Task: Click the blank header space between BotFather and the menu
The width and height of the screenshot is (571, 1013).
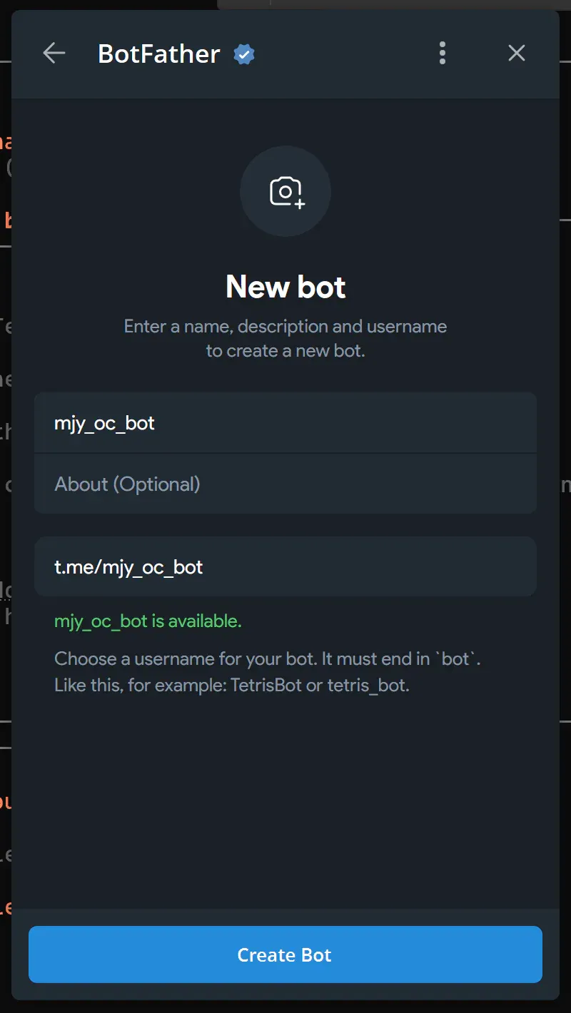Action: point(343,54)
